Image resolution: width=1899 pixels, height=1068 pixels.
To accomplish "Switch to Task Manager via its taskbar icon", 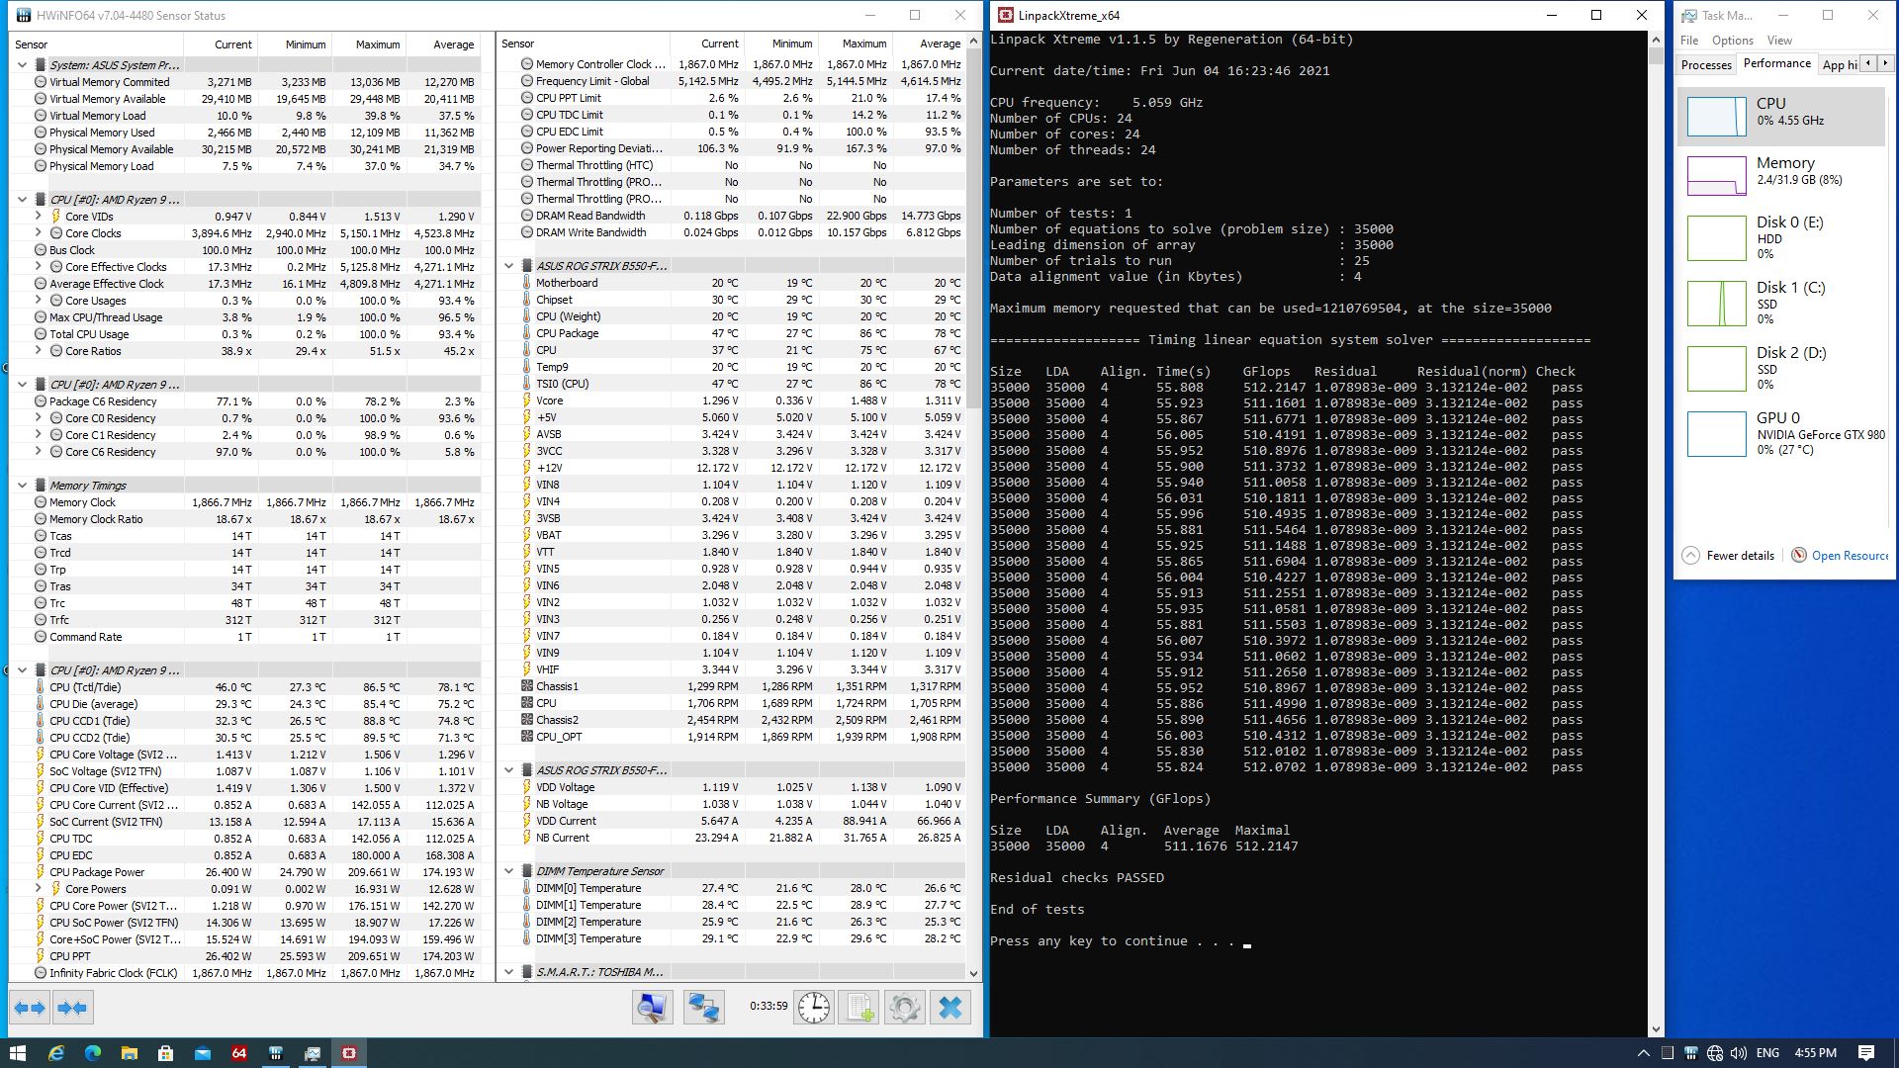I will tap(313, 1053).
